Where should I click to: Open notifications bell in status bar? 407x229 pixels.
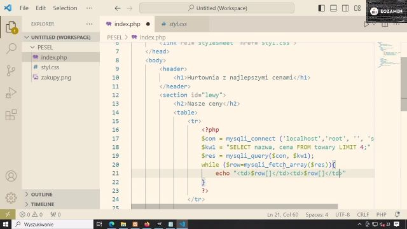click(x=397, y=214)
